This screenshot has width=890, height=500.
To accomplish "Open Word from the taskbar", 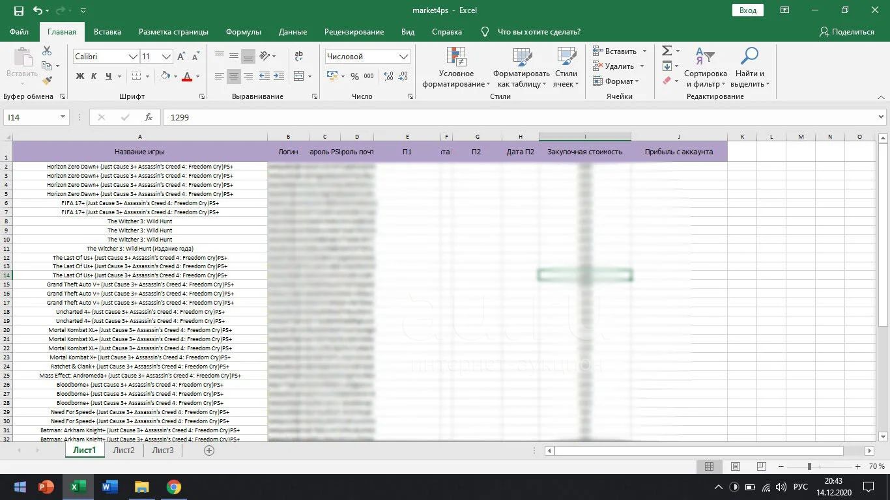I will pos(109,486).
